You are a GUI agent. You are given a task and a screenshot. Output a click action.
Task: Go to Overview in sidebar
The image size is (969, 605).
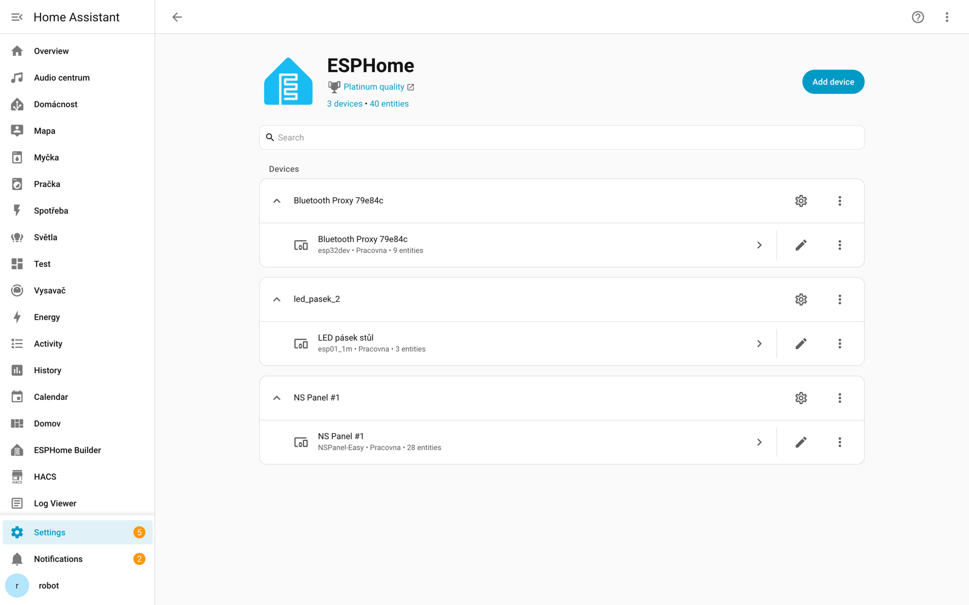tap(78, 51)
